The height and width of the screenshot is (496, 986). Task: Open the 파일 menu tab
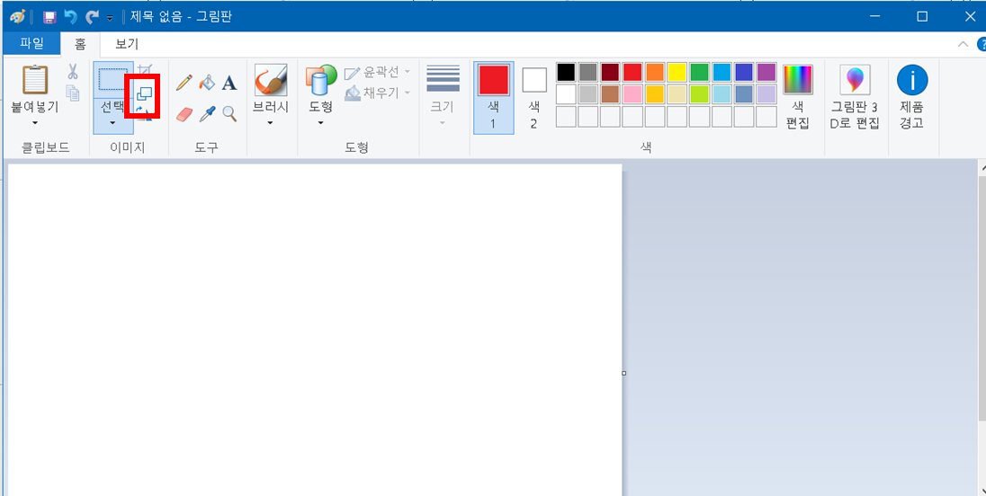pyautogui.click(x=31, y=44)
